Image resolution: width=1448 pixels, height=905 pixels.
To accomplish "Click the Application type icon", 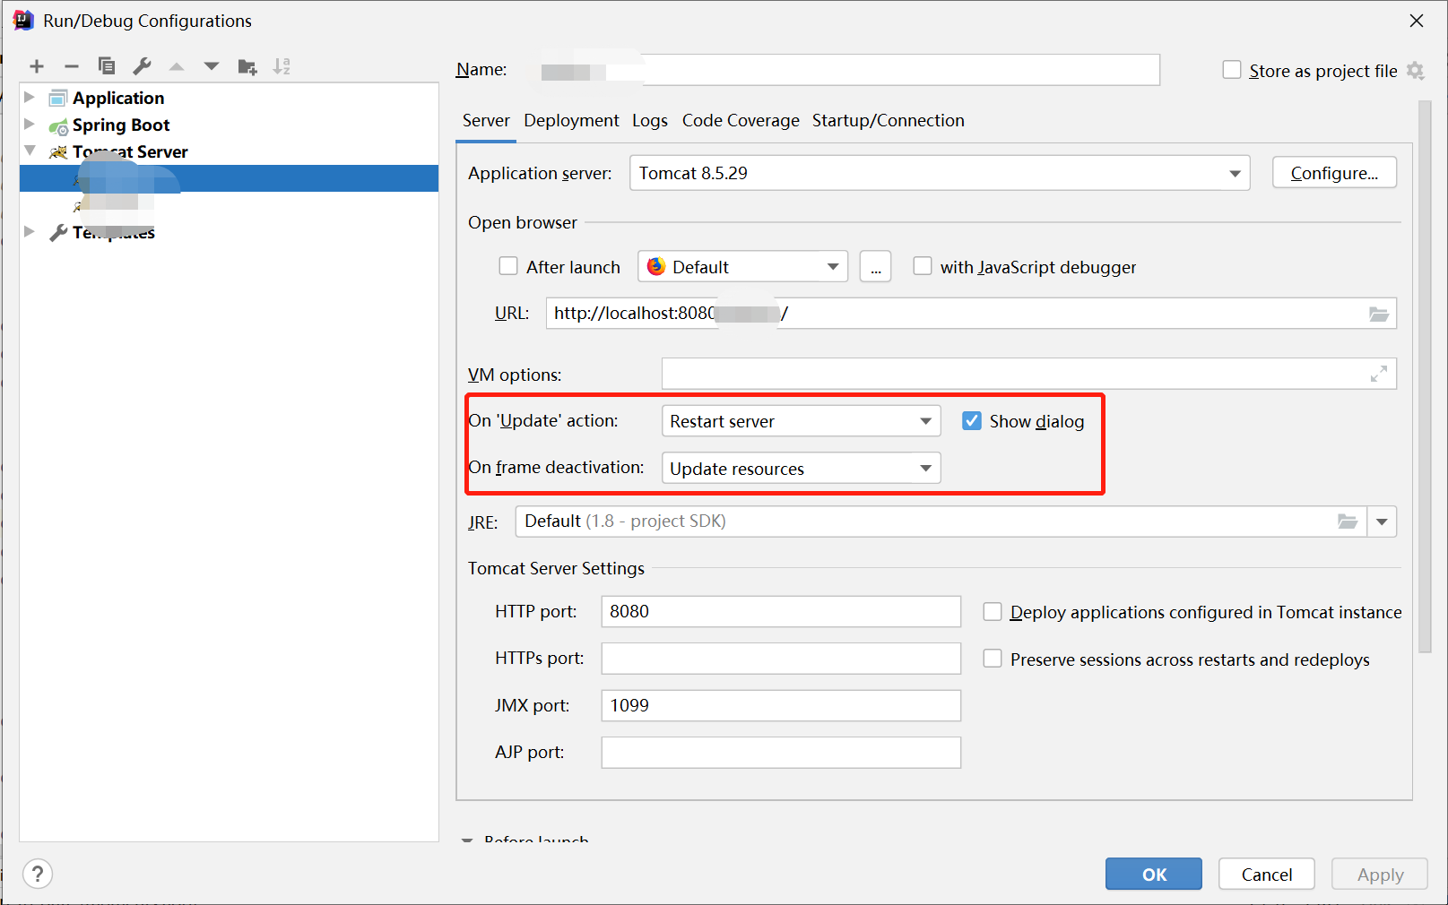I will pos(58,98).
